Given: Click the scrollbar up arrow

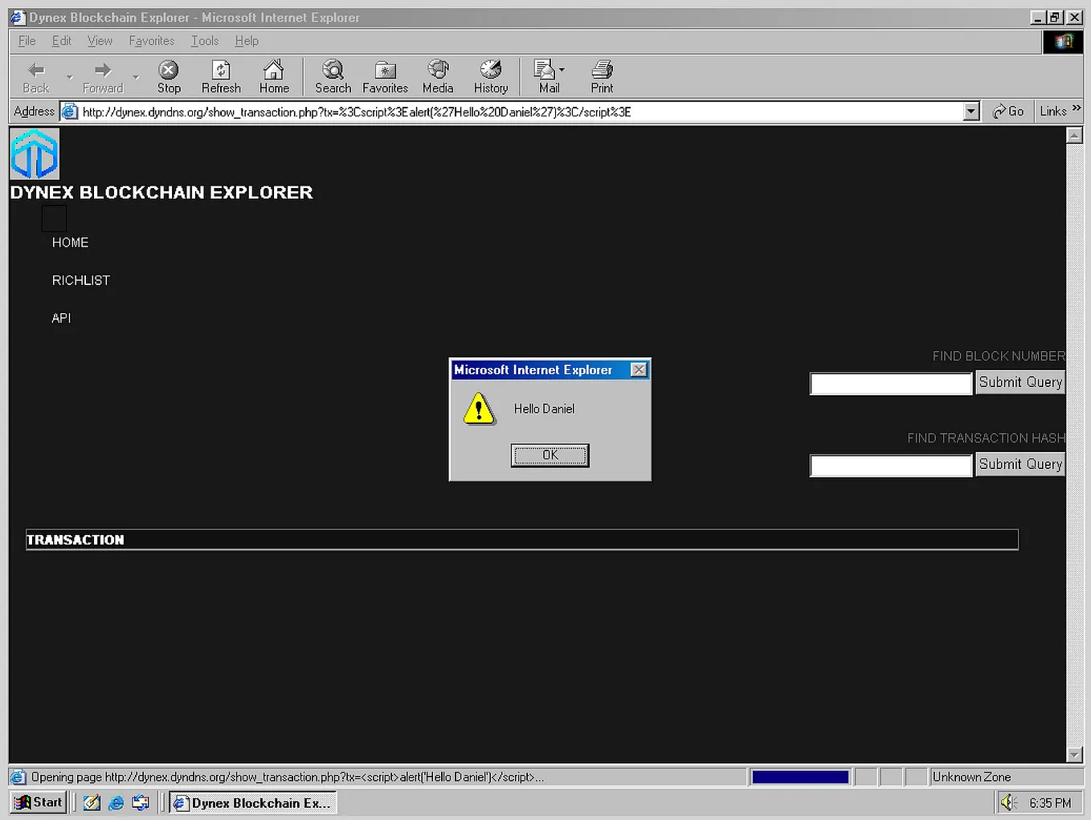Looking at the screenshot, I should click(x=1074, y=135).
